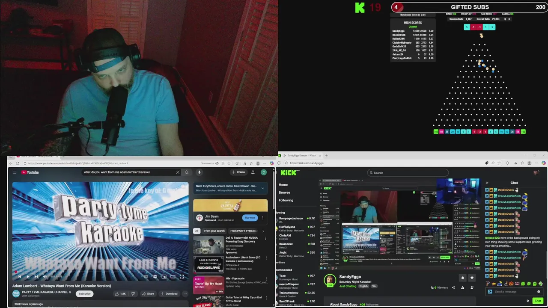
Task: Open Jim Beam ad options menu
Action: pos(263,218)
